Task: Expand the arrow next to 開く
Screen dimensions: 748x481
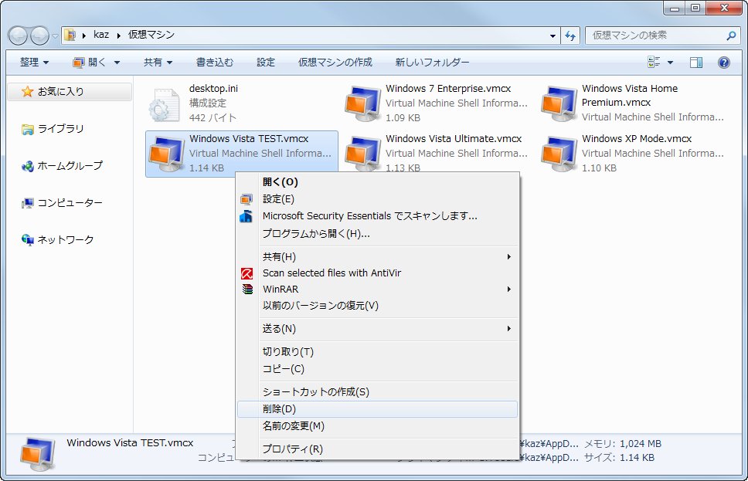Action: pos(117,63)
